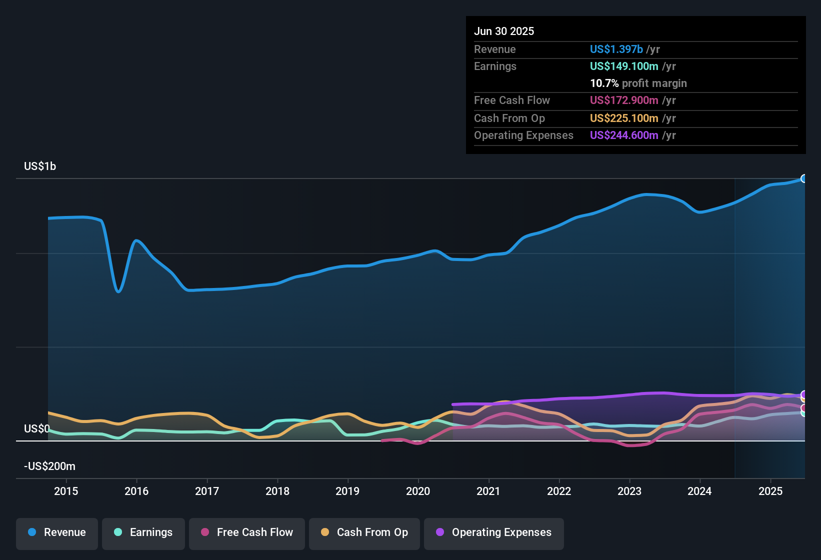821x560 pixels.
Task: Toggle the Revenue series with its legend button
Action: [56, 532]
